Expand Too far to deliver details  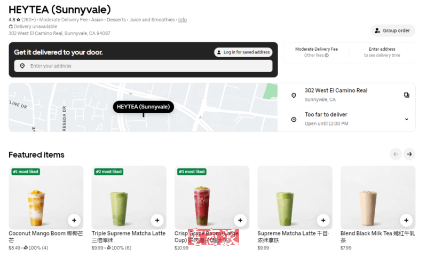tap(346, 119)
